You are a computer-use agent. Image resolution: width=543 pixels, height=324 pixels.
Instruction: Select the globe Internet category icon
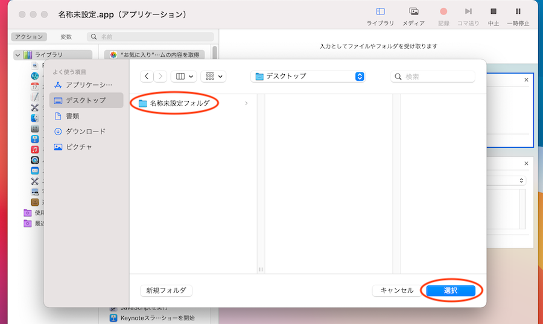pyautogui.click(x=34, y=76)
